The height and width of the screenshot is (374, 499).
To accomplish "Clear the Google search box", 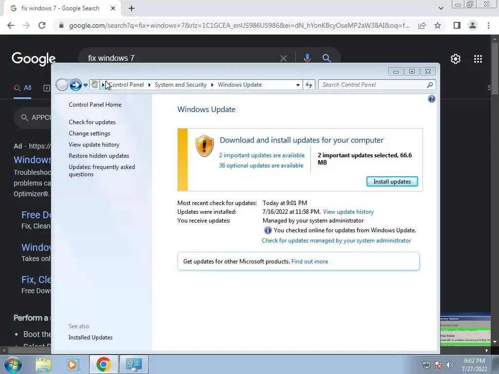I will coord(284,58).
